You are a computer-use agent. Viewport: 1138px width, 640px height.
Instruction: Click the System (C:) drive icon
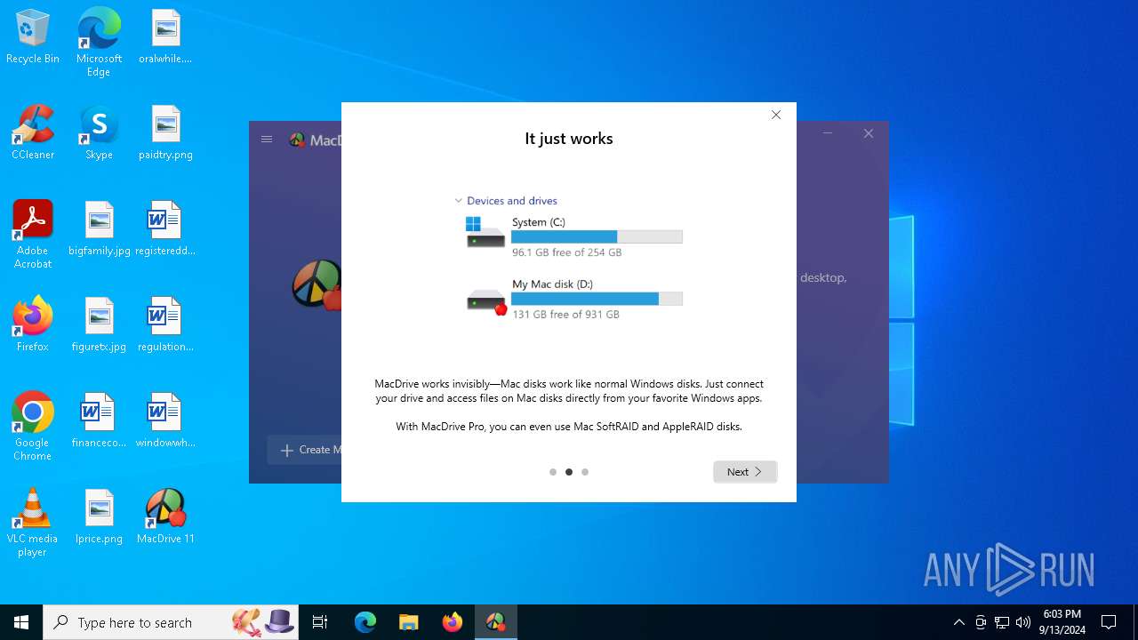point(485,232)
